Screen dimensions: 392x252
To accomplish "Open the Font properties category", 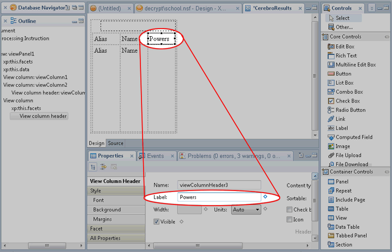I will (116, 200).
